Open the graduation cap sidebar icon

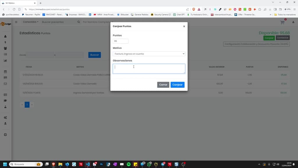click(5, 101)
